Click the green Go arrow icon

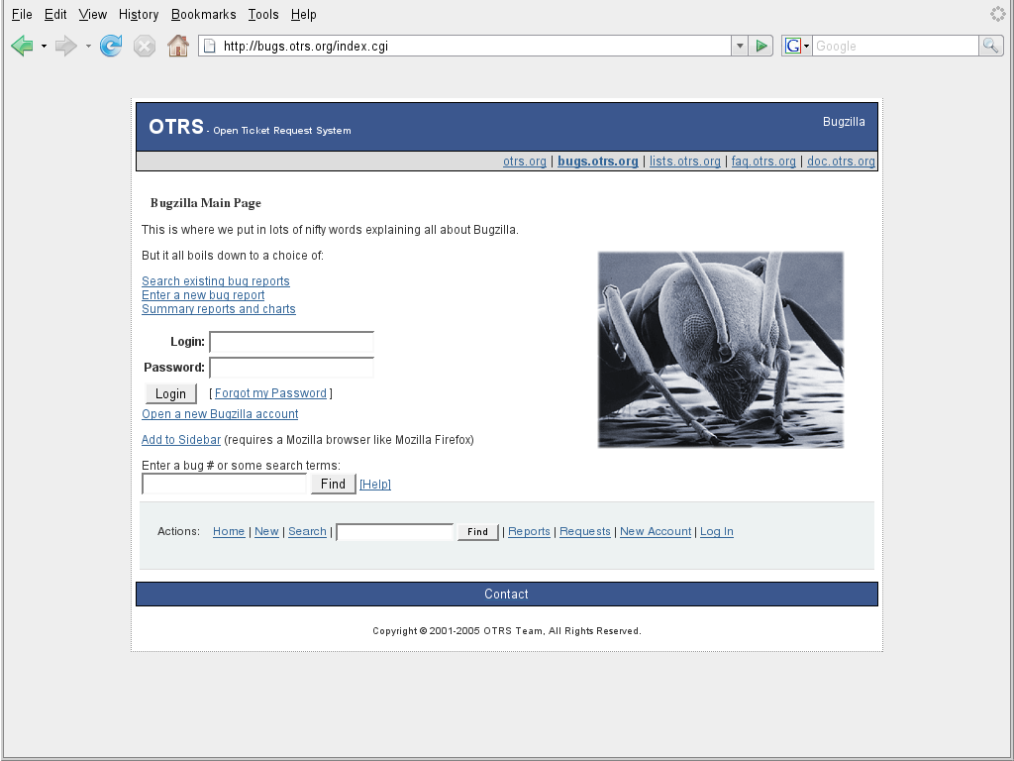(x=760, y=46)
